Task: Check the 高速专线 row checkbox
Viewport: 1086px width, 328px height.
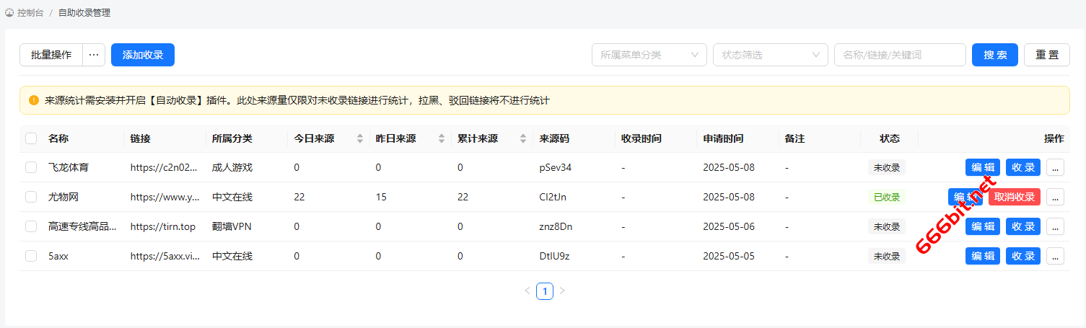Action: tap(31, 226)
